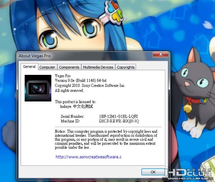Click the OK button
Image resolution: width=215 pixels, height=182 pixels.
click(153, 172)
